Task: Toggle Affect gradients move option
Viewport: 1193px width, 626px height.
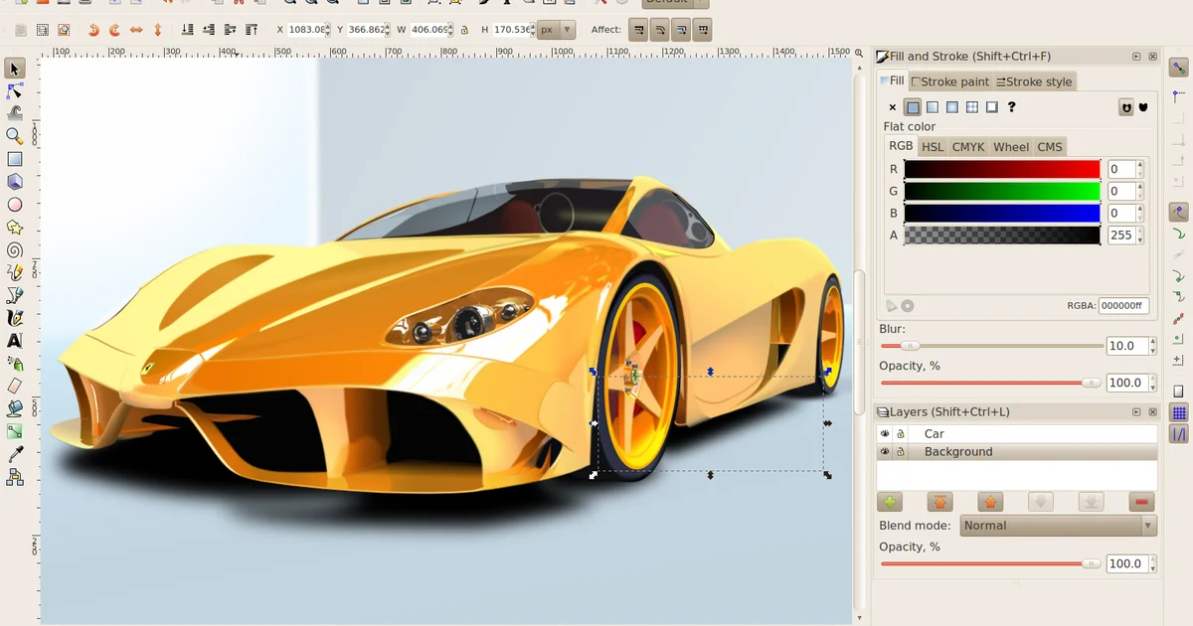Action: [x=682, y=30]
